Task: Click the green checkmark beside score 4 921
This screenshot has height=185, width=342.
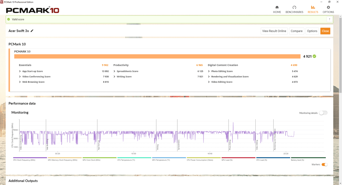Action: 314,56
